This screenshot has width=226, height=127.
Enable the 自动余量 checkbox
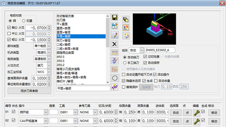[156, 81]
